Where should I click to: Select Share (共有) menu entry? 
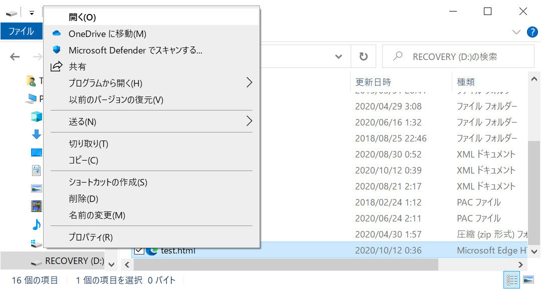point(151,66)
